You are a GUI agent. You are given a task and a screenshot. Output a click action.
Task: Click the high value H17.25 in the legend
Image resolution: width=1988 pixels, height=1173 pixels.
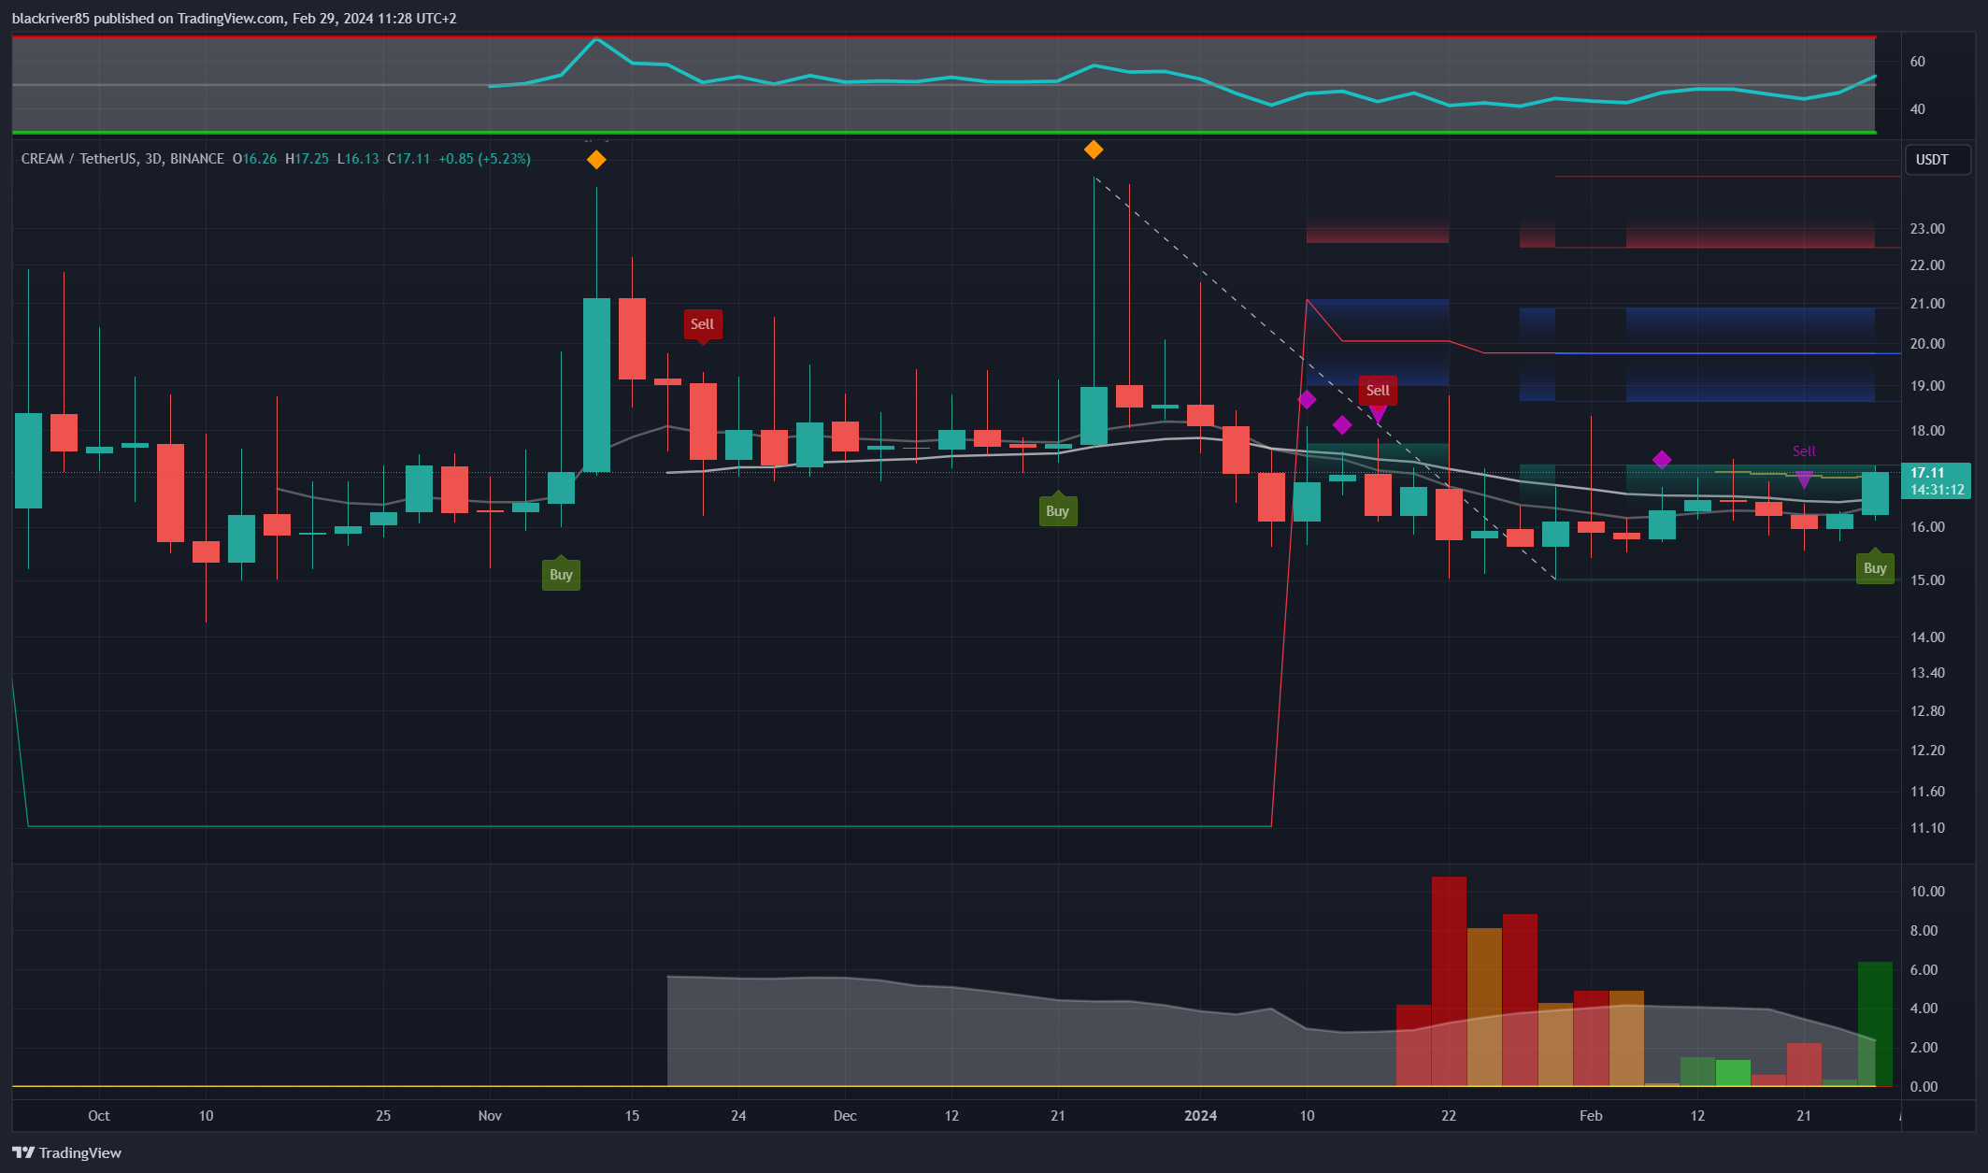pyautogui.click(x=307, y=159)
